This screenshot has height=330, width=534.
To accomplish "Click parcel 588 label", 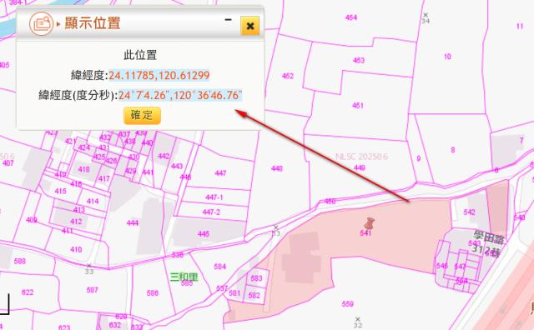I will pos(20,262).
